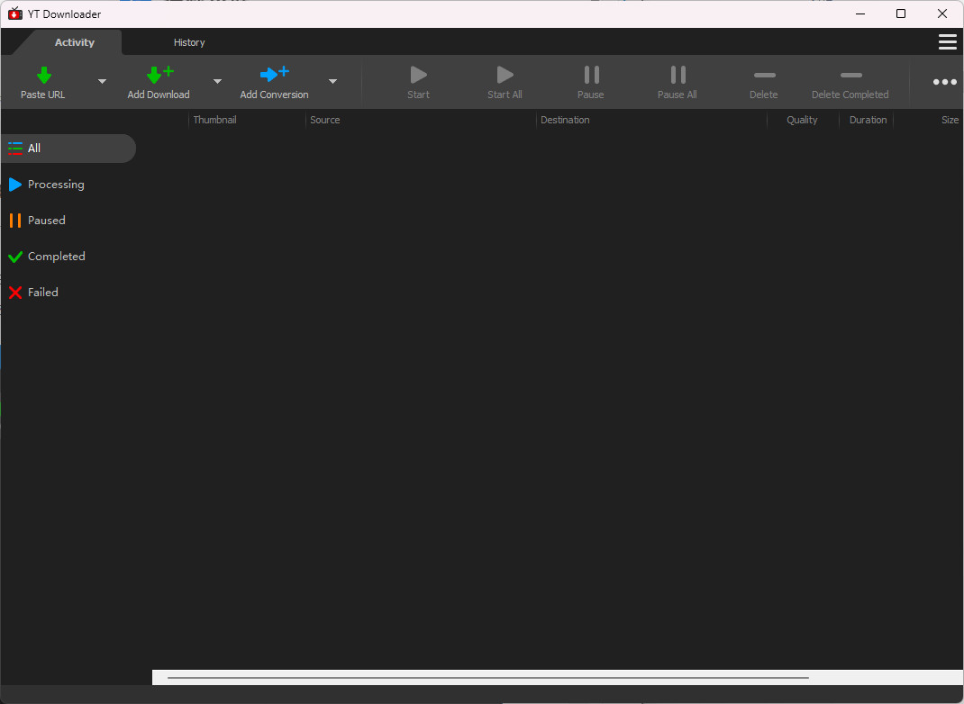This screenshot has width=964, height=704.
Task: Expand the Add Conversion dropdown arrow
Action: coord(332,81)
